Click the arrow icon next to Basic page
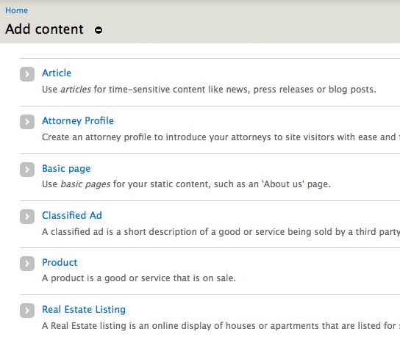 tap(27, 170)
